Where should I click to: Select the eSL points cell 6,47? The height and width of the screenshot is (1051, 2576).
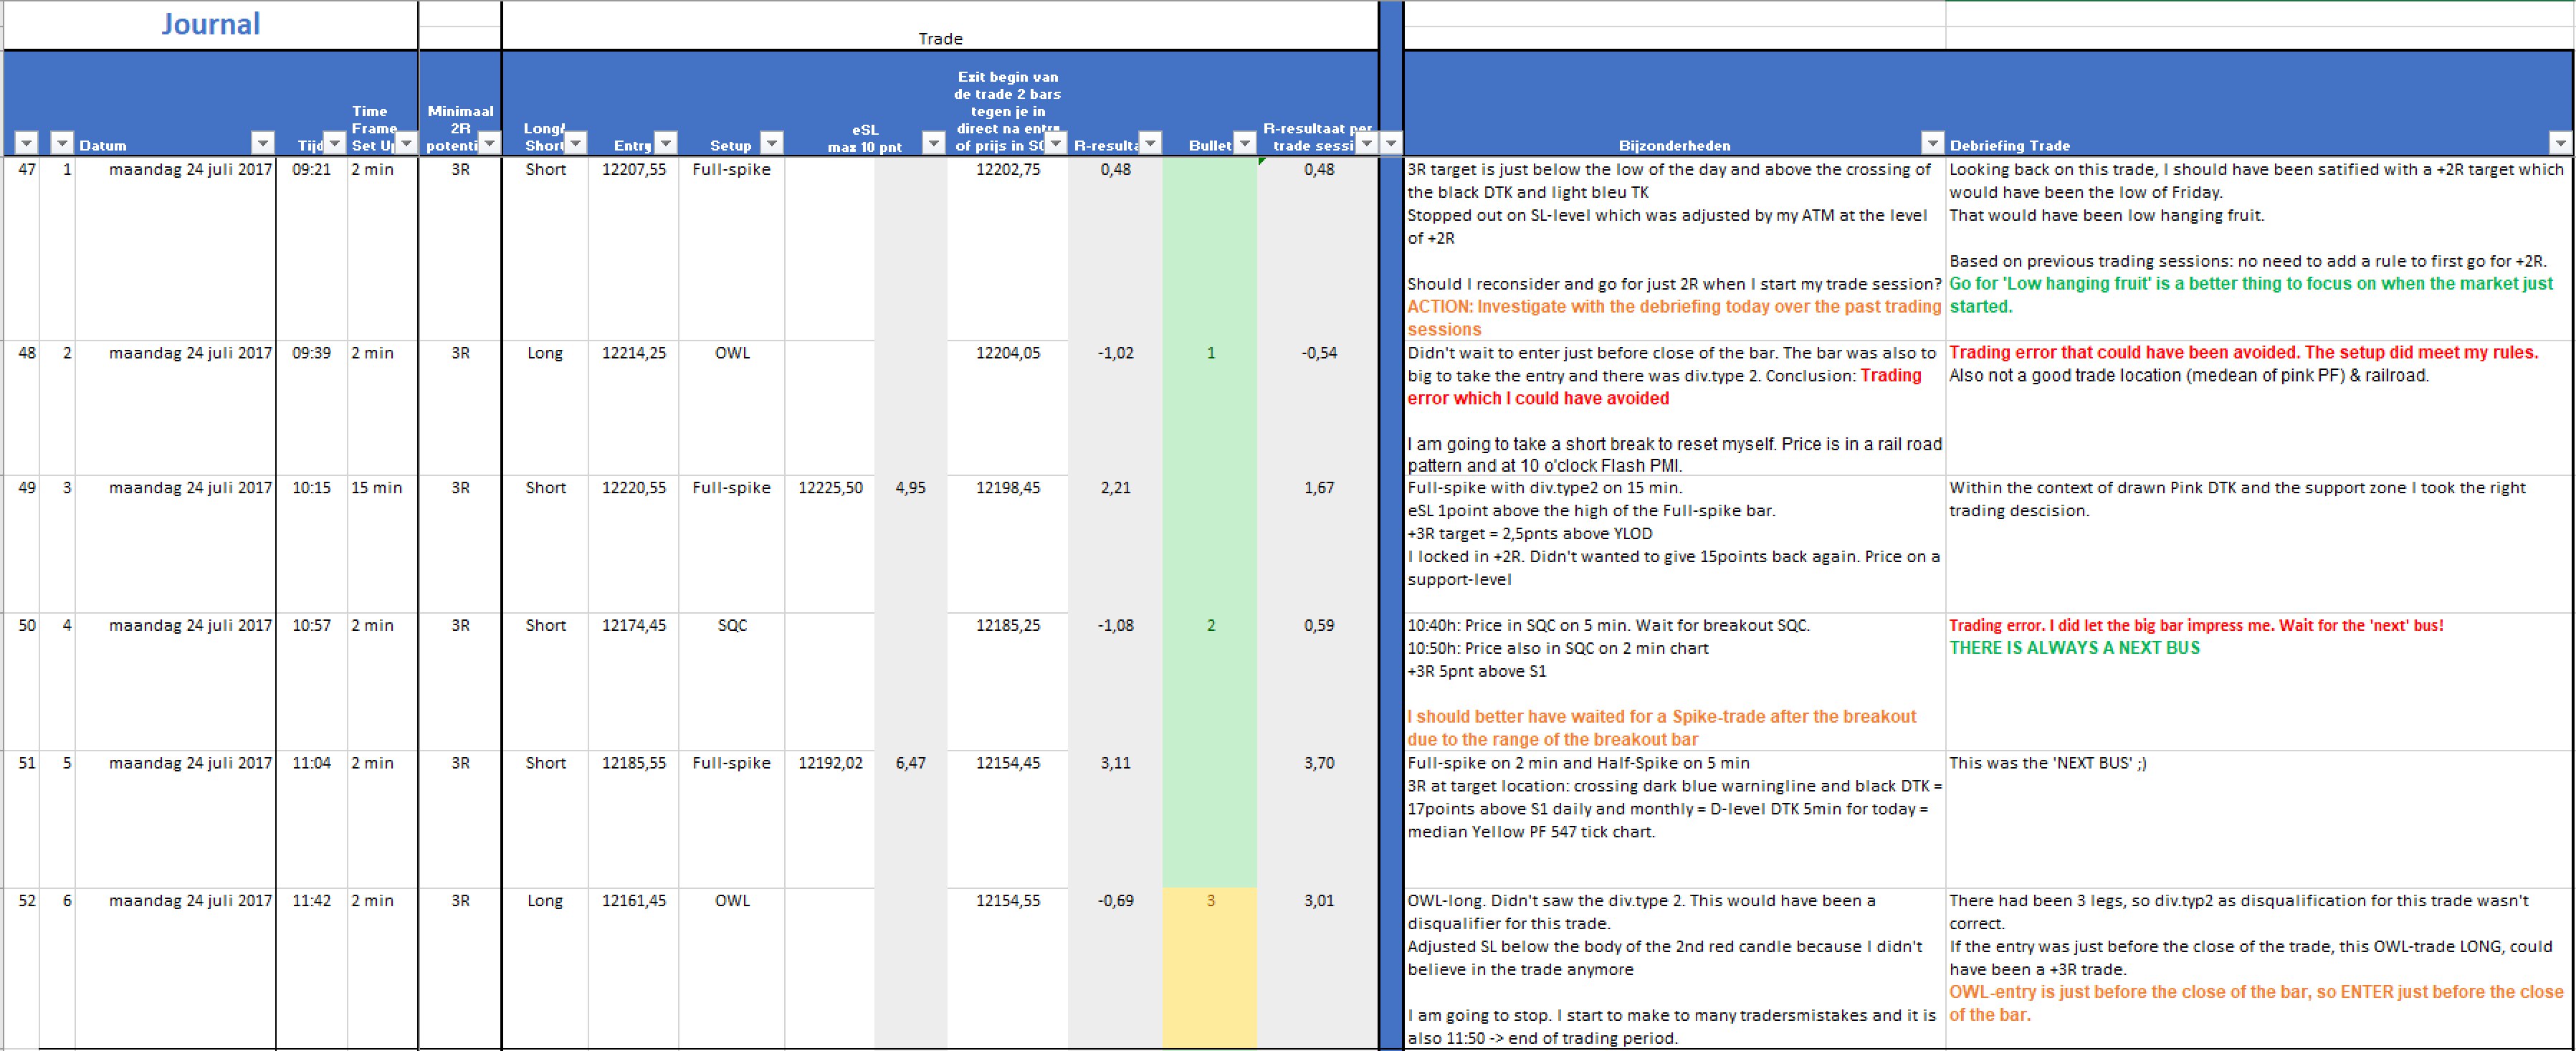(910, 819)
